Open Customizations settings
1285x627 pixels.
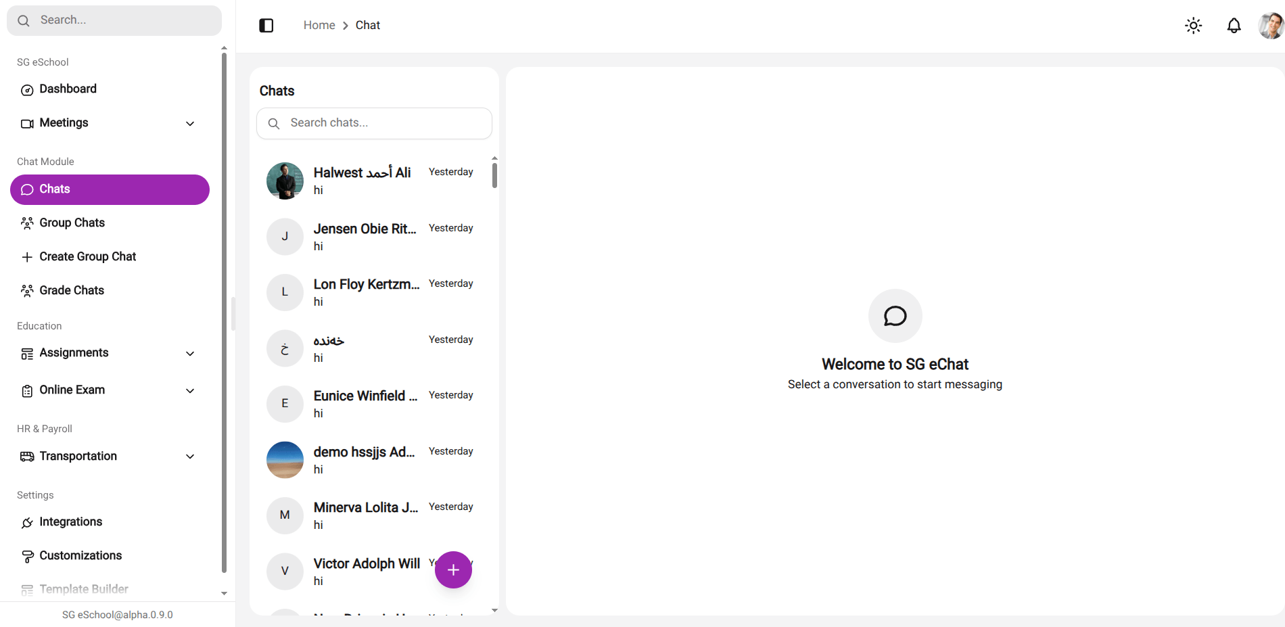110,556
